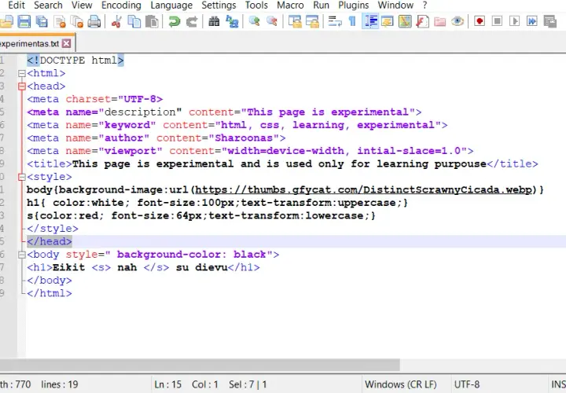Click the 'Eikit' heading text

coord(68,268)
